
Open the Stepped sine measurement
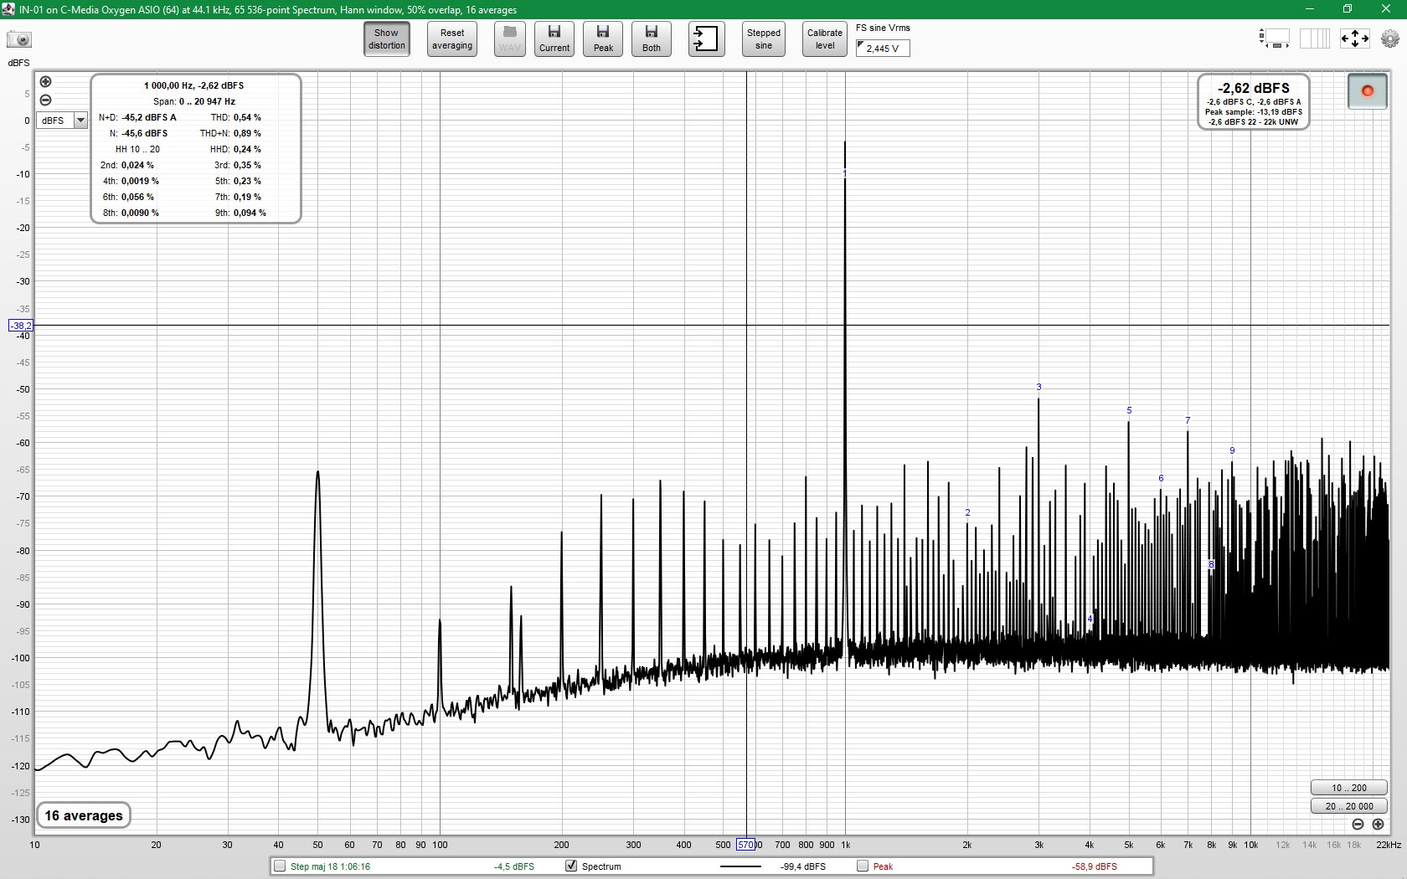pyautogui.click(x=764, y=39)
